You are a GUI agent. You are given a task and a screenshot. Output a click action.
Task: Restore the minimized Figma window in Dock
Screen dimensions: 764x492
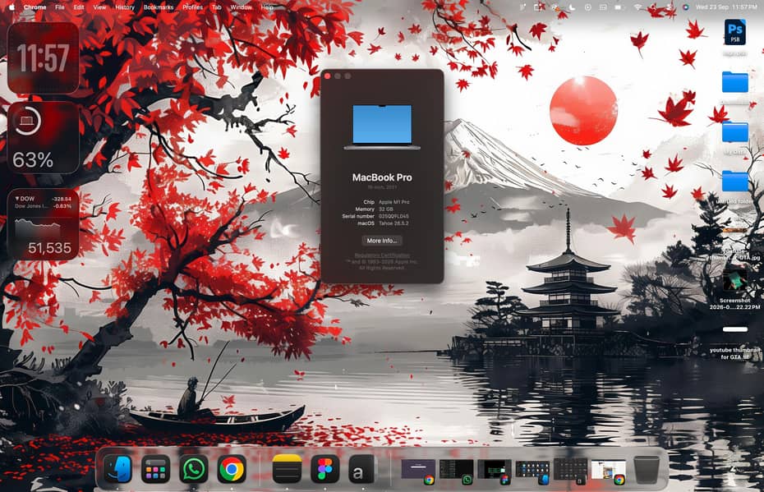pos(494,471)
